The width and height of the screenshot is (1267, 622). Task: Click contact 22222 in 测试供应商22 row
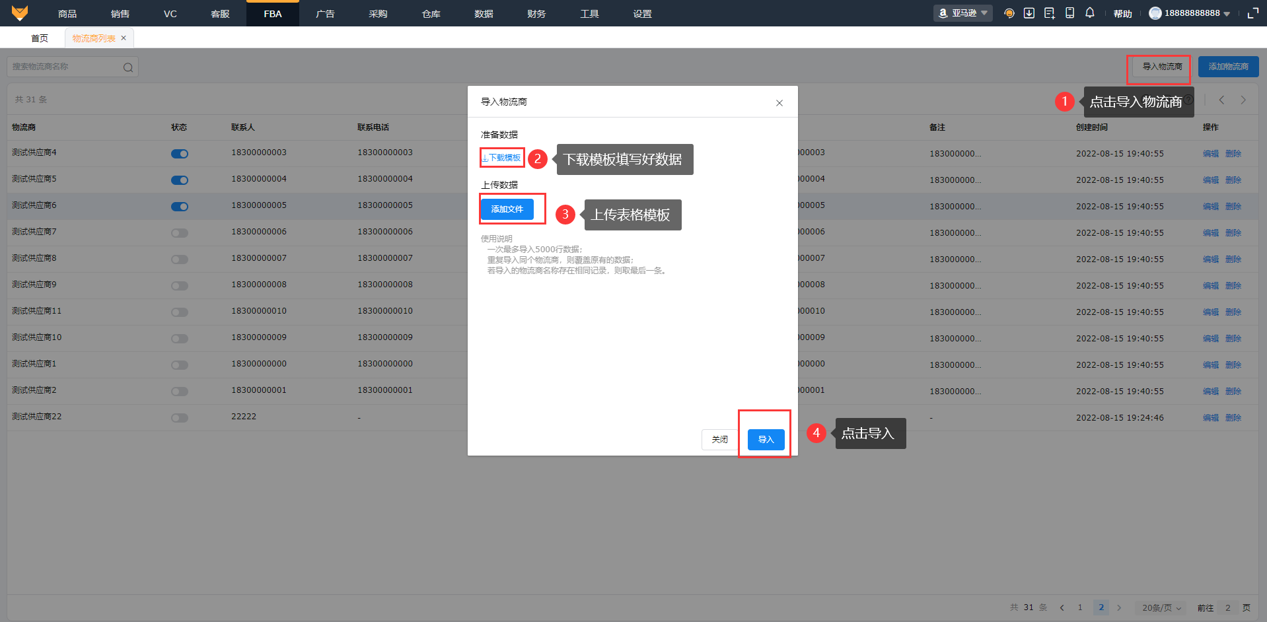(x=244, y=417)
